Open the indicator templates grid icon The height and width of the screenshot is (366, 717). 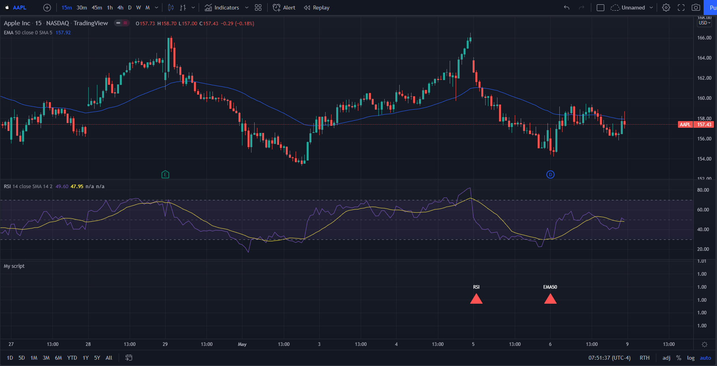coord(258,7)
